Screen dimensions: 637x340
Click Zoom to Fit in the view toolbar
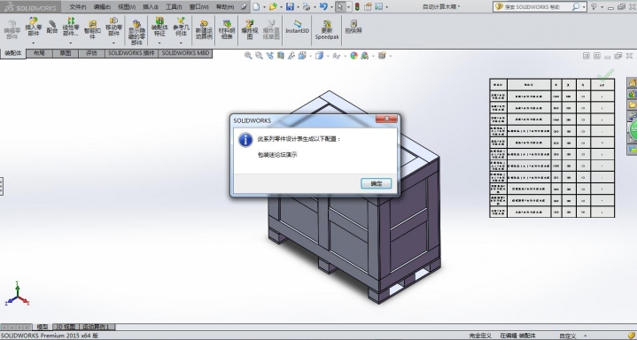coord(248,56)
